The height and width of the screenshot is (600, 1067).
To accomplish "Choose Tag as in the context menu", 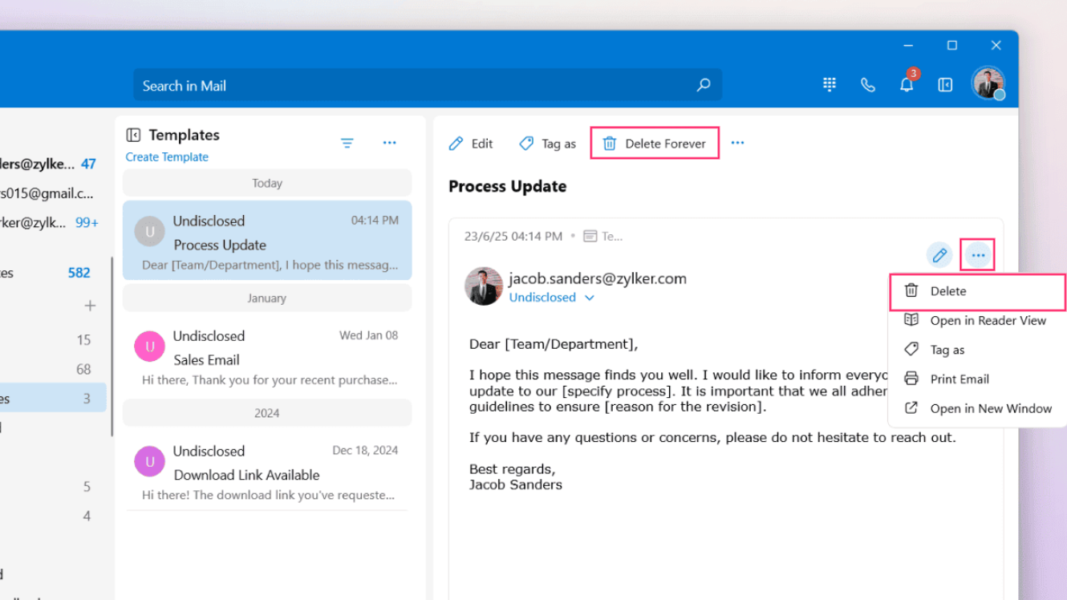I will pos(977,350).
